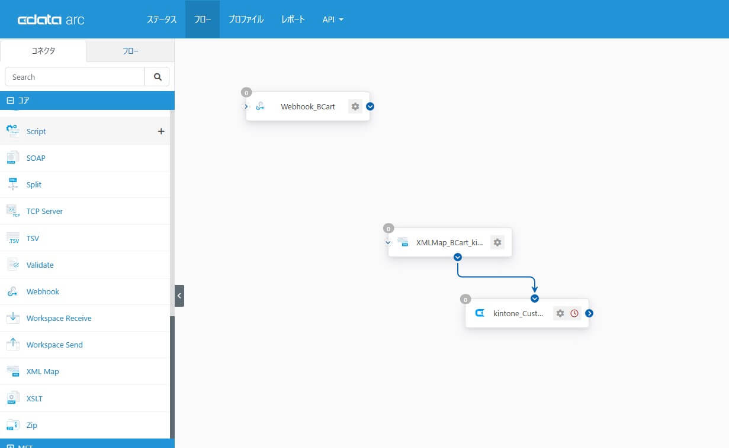Select the Validate connector icon
This screenshot has width=729, height=448.
point(12,265)
